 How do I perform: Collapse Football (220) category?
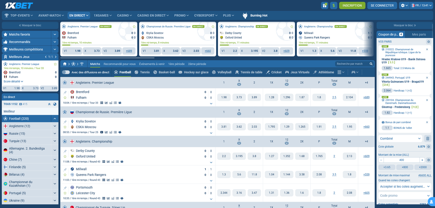[55, 119]
